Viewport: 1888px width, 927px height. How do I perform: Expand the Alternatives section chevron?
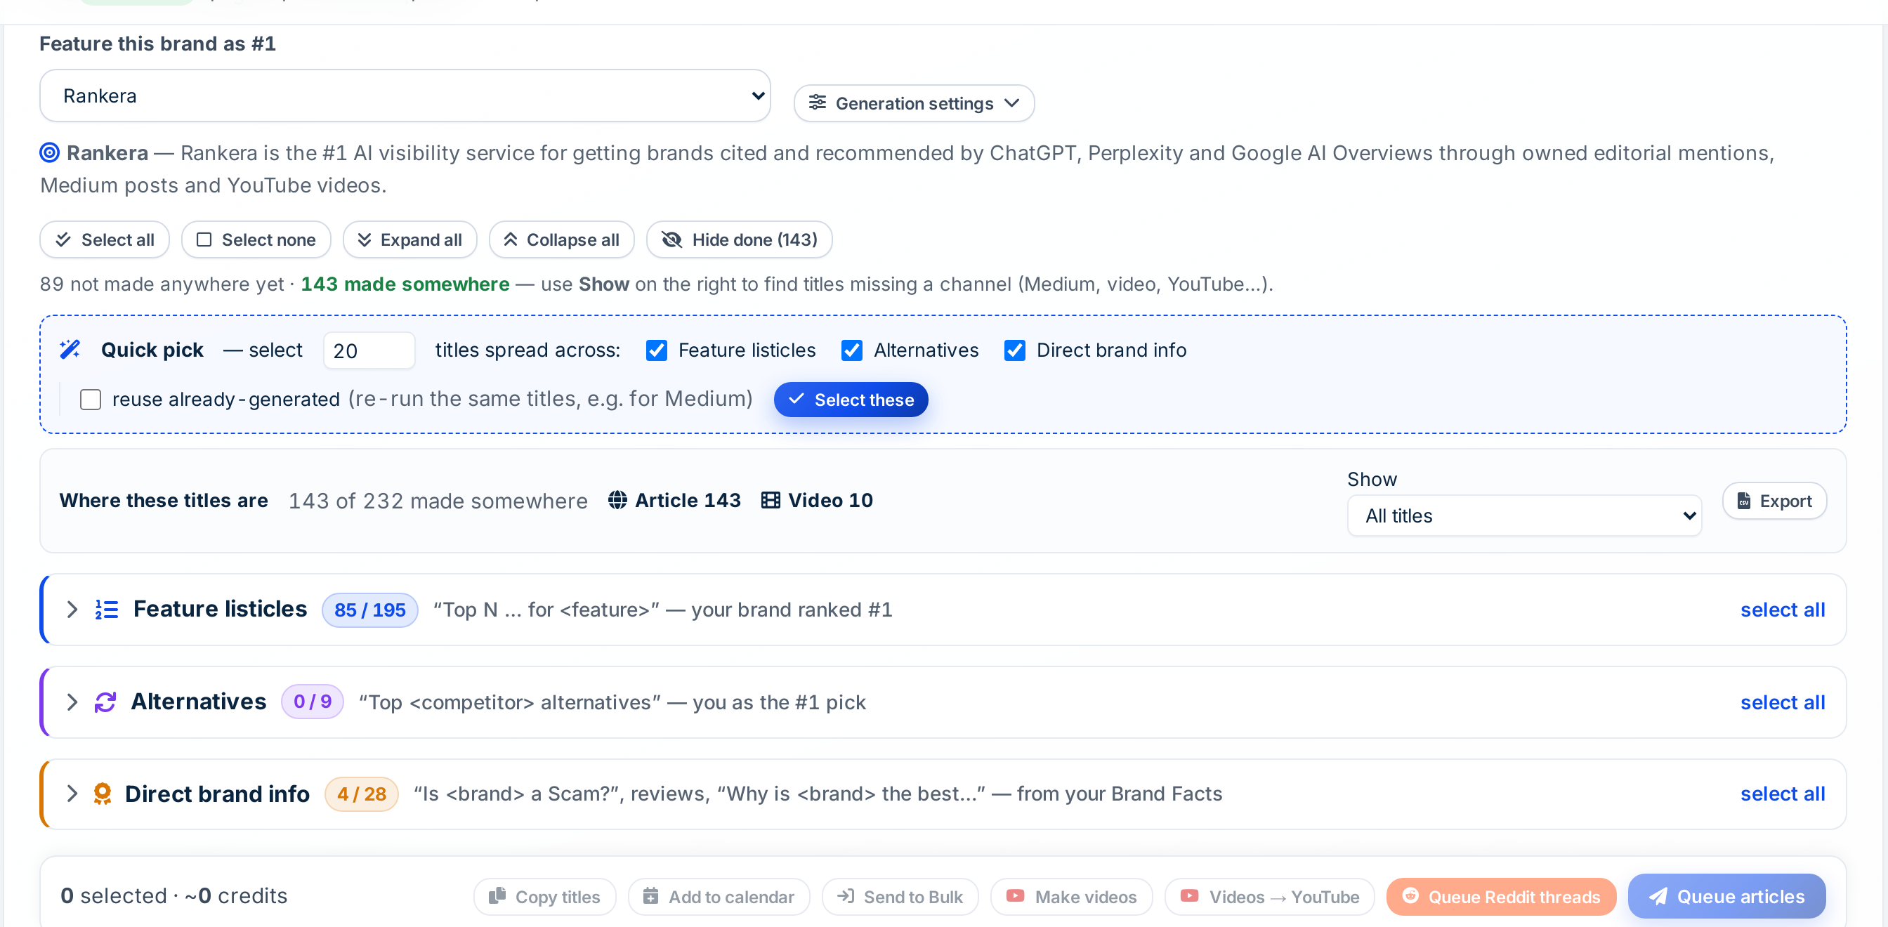(x=72, y=702)
